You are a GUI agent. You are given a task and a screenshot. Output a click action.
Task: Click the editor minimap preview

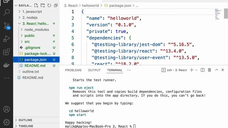tap(218, 14)
